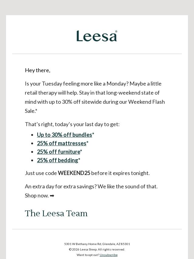The image size is (194, 259).
Task: Visit the "25% off bedding" link
Action: 58,160
